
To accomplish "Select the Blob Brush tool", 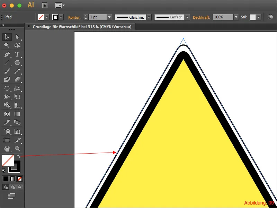I will 7,79.
